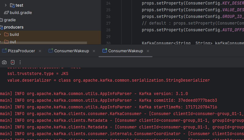This screenshot has height=140, width=244.
Task: Click the value.deserializer console line
Action: tap(109, 80)
